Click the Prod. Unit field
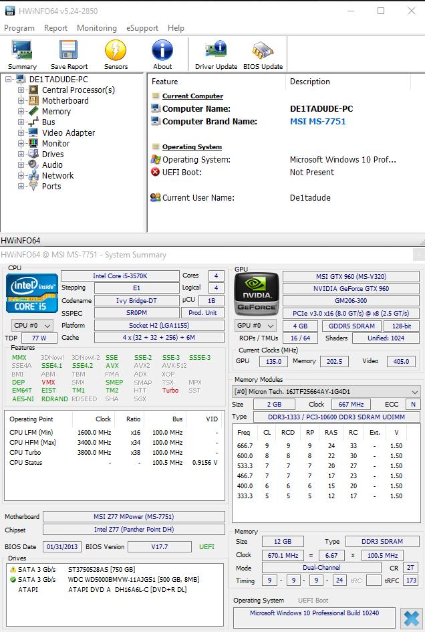This screenshot has width=425, height=632. (202, 313)
